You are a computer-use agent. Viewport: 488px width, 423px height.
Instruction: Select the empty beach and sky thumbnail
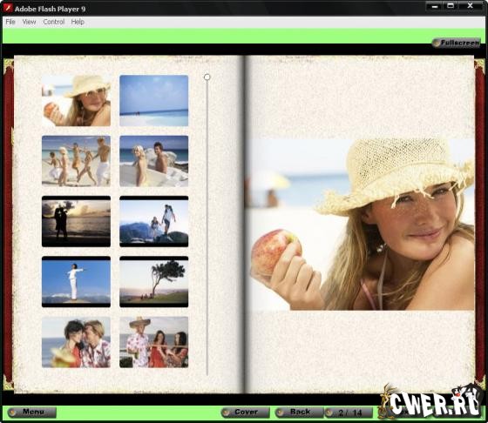click(153, 100)
